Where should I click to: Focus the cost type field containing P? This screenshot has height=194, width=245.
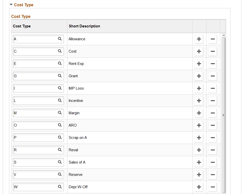38,138
